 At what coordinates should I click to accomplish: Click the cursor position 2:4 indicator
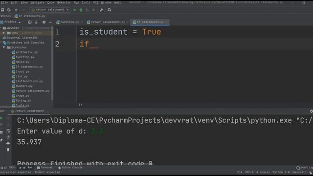(x=240, y=172)
